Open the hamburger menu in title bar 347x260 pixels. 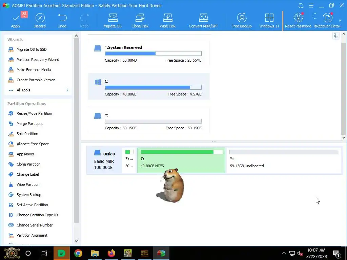click(x=311, y=5)
